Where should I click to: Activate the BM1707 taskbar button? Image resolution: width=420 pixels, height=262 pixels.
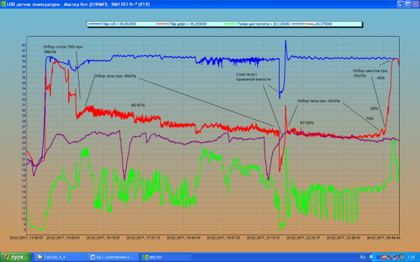[159, 257]
